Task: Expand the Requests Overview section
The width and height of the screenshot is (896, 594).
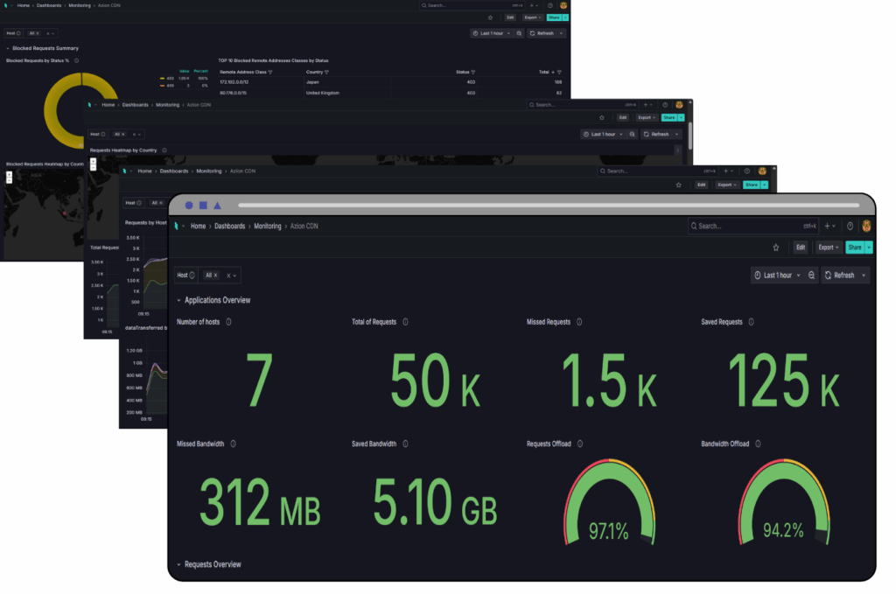Action: point(180,564)
